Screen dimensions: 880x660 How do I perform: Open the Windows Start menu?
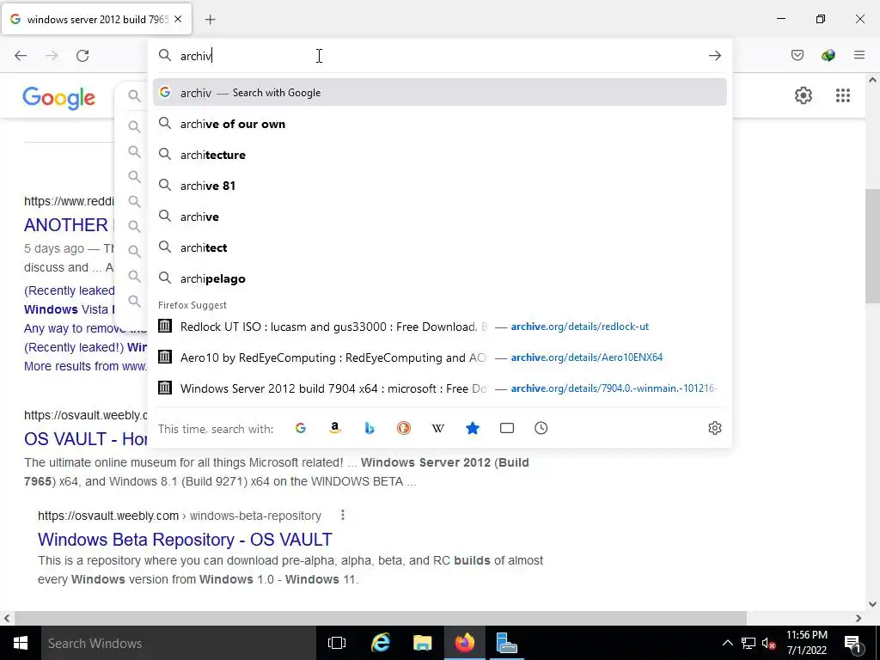click(x=21, y=643)
